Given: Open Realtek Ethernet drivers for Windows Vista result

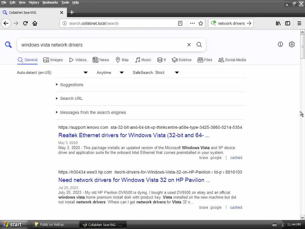Looking at the screenshot, I should pyautogui.click(x=134, y=135).
